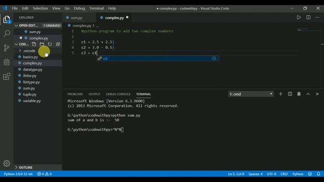Switch to the Output panel tab

point(95,94)
